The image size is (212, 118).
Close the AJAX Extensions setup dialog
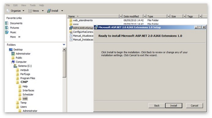tap(204, 27)
